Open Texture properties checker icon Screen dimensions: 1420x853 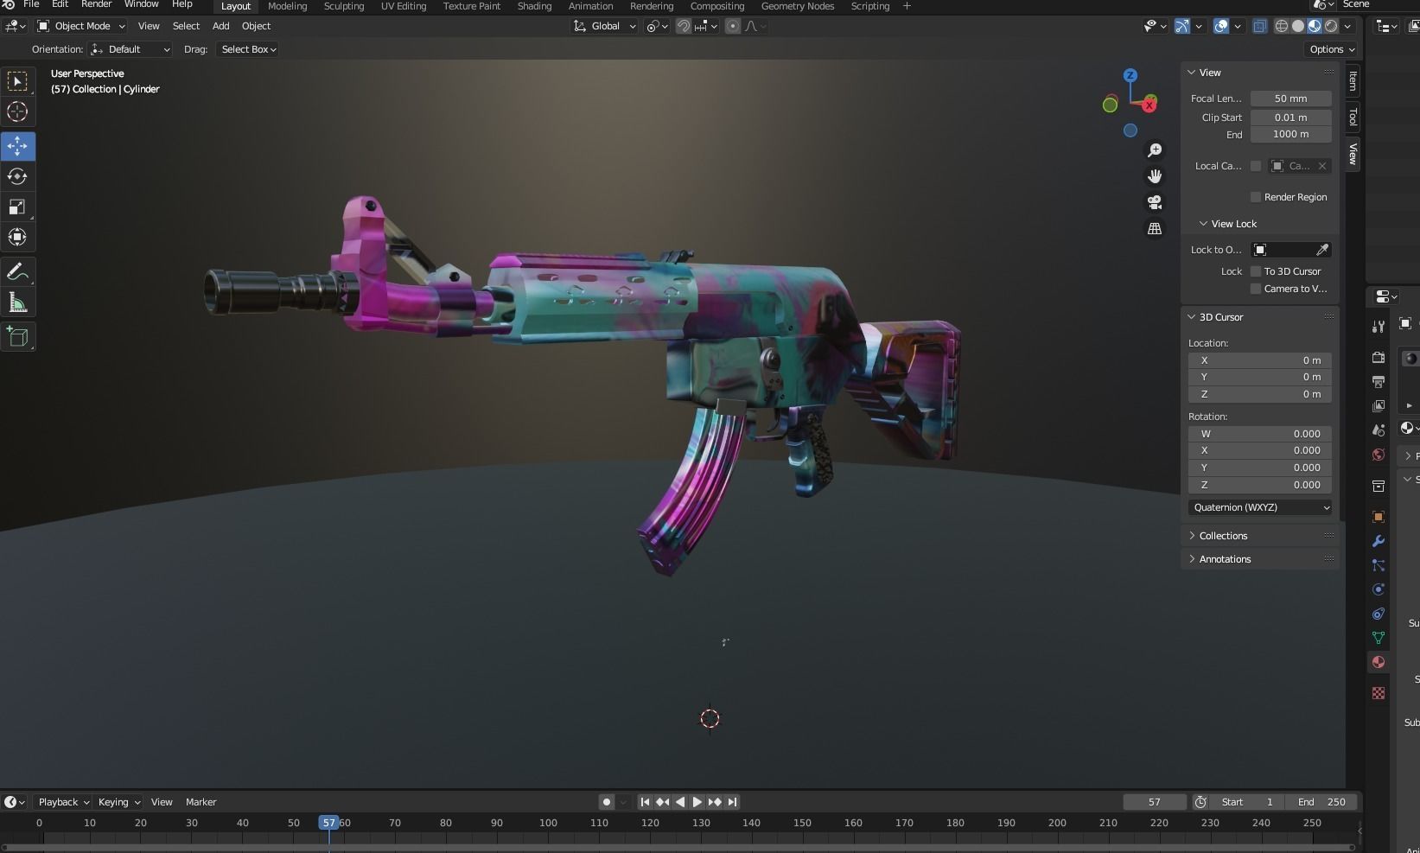(1379, 693)
